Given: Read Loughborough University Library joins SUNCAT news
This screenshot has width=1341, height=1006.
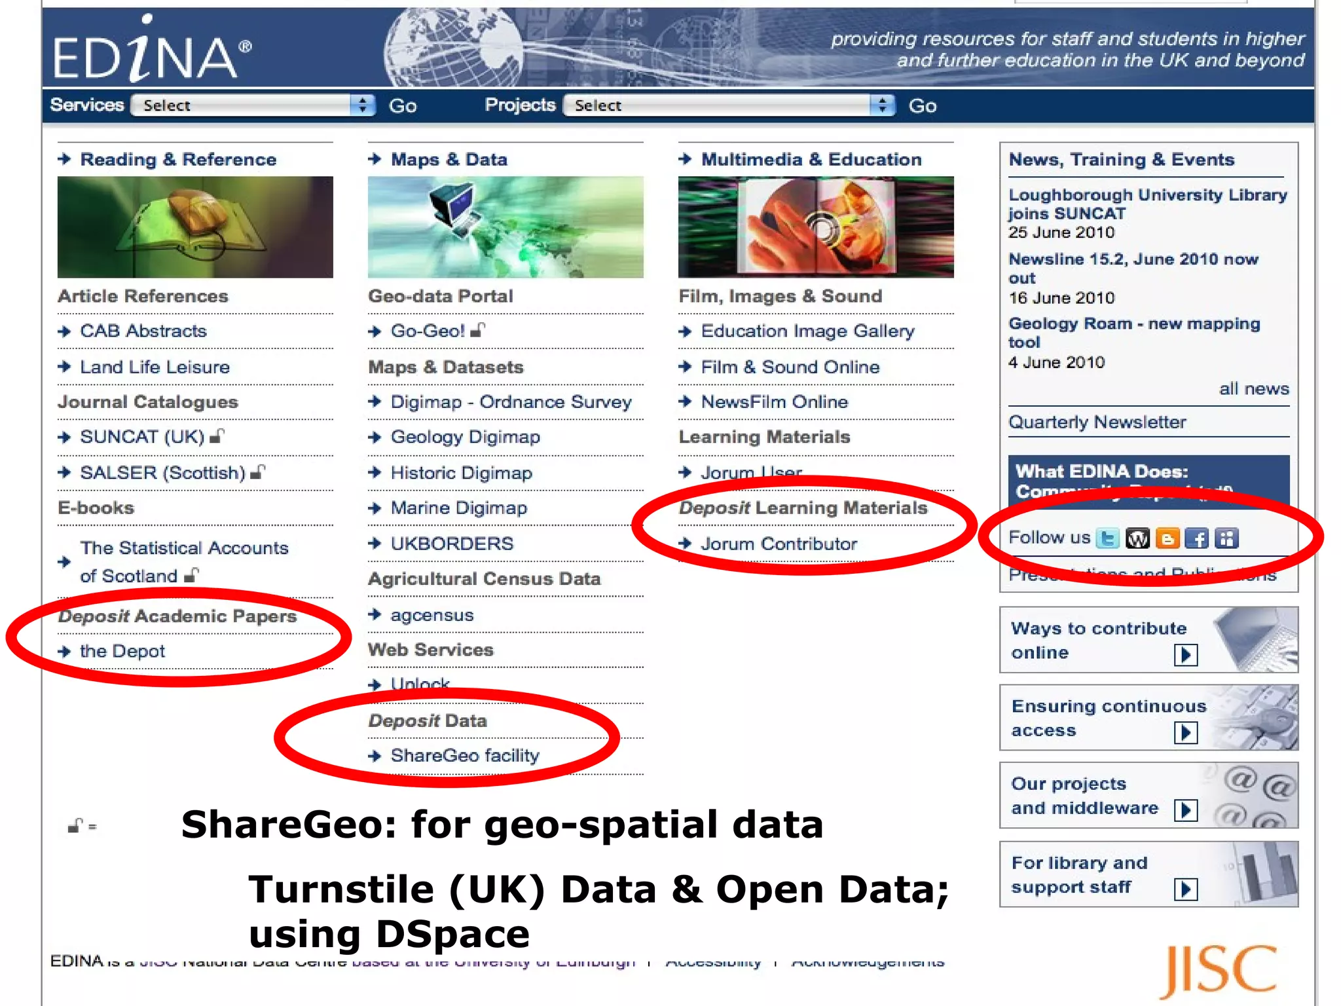Looking at the screenshot, I should pyautogui.click(x=1147, y=204).
